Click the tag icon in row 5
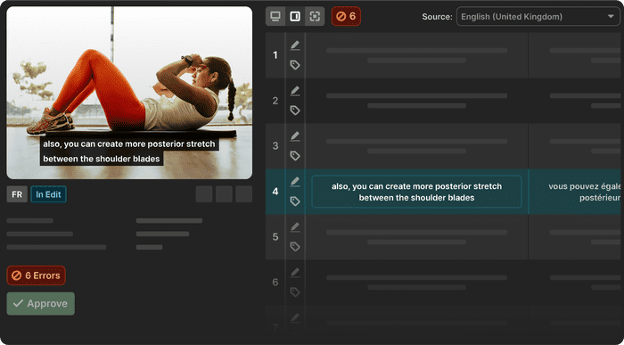The height and width of the screenshot is (345, 624). click(295, 247)
